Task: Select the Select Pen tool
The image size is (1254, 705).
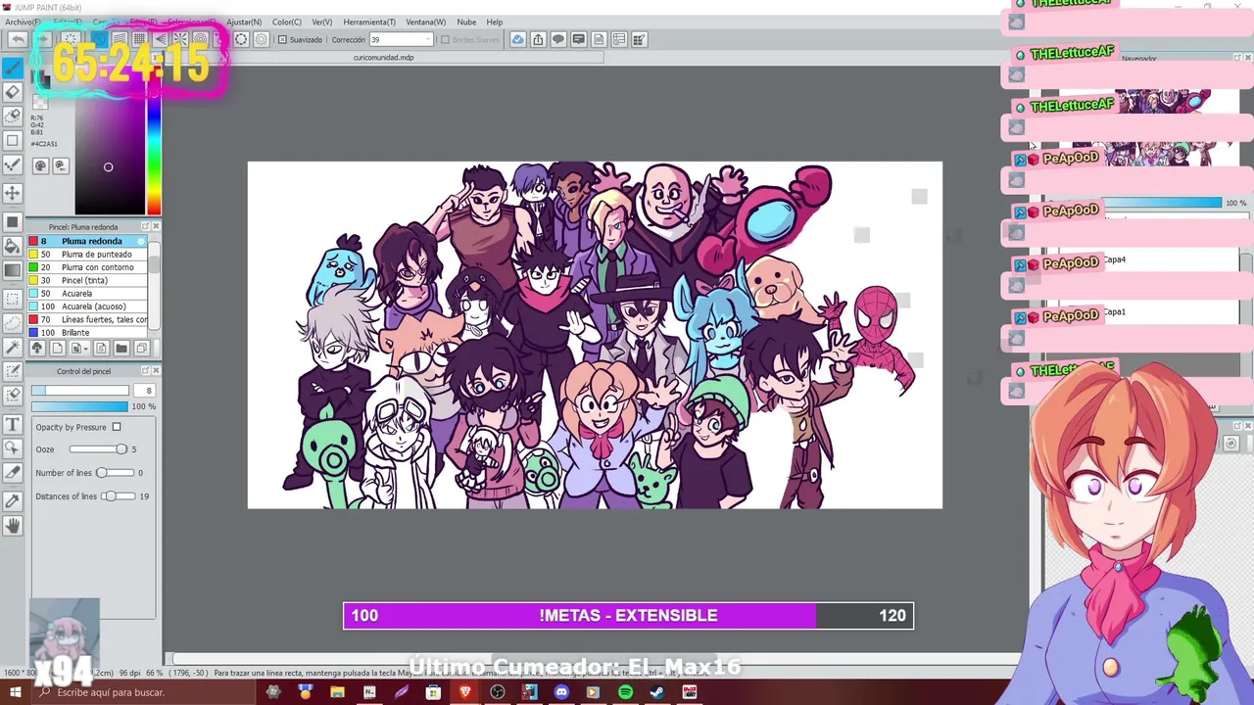Action: [x=12, y=371]
